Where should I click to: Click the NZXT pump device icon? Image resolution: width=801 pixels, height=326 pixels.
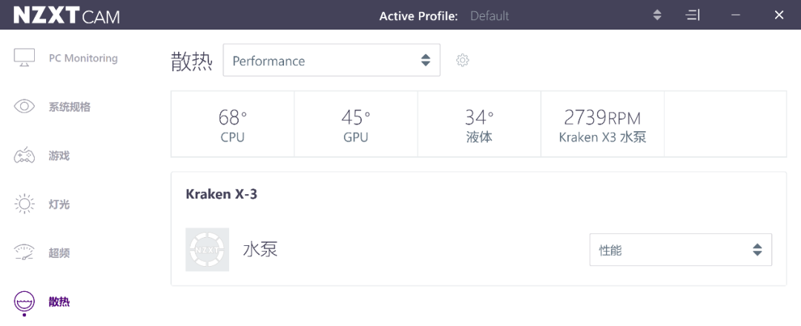pos(208,250)
